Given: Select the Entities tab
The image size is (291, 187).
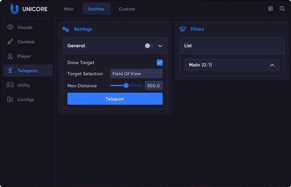Looking at the screenshot, I should (x=96, y=9).
